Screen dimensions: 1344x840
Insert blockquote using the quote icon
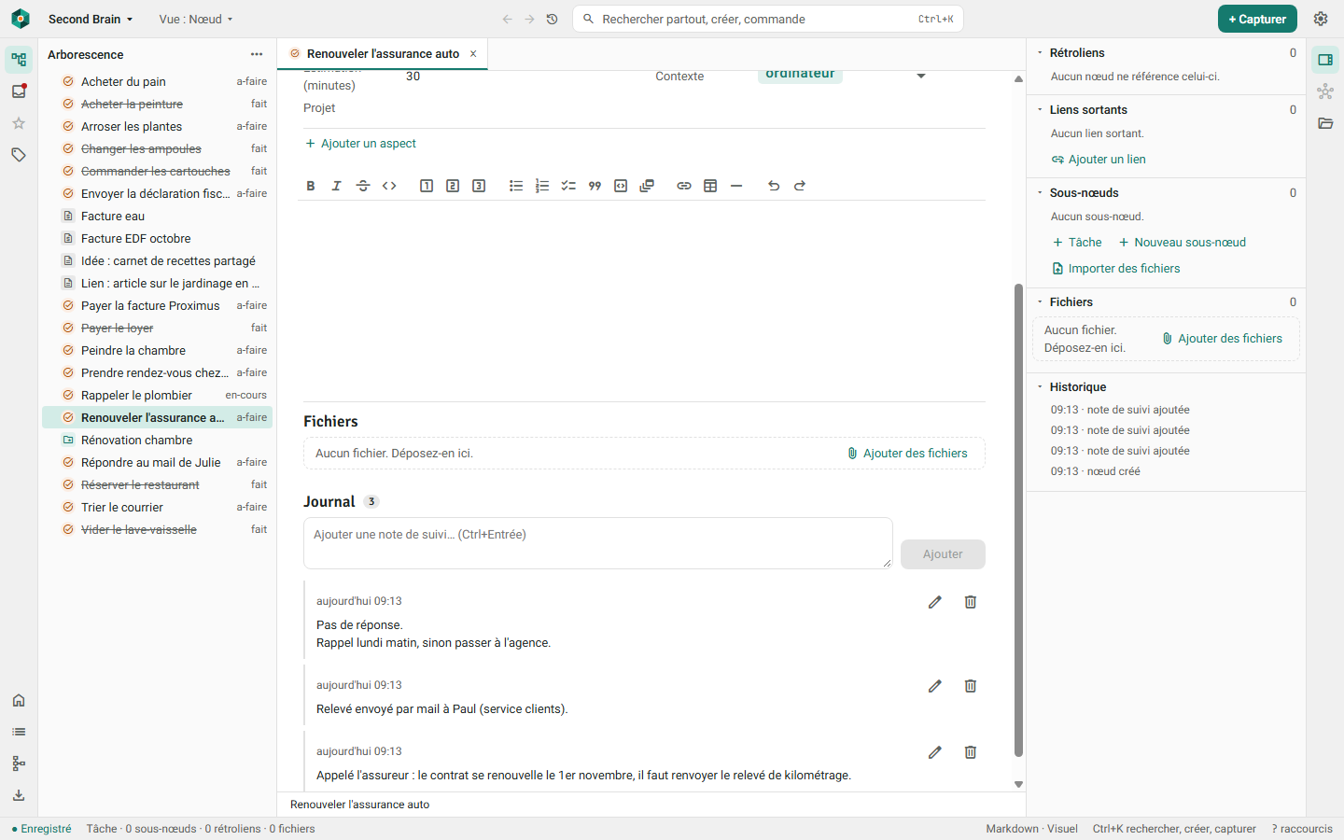[595, 186]
